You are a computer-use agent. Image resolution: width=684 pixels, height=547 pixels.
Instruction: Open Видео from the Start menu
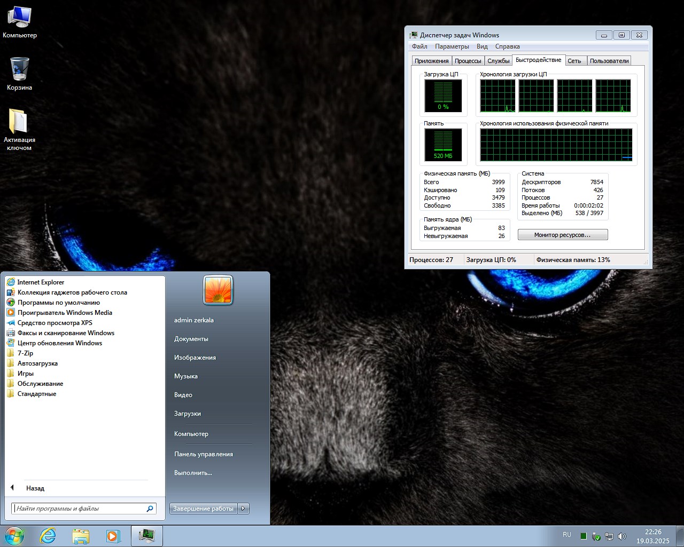(183, 395)
